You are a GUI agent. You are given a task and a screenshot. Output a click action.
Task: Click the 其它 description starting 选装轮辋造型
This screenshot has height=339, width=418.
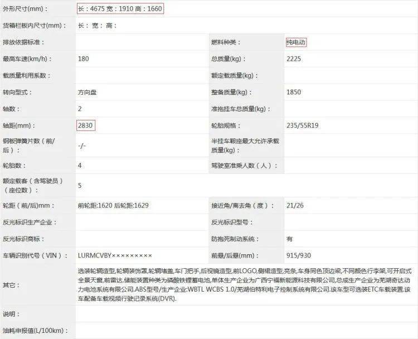[245, 285]
